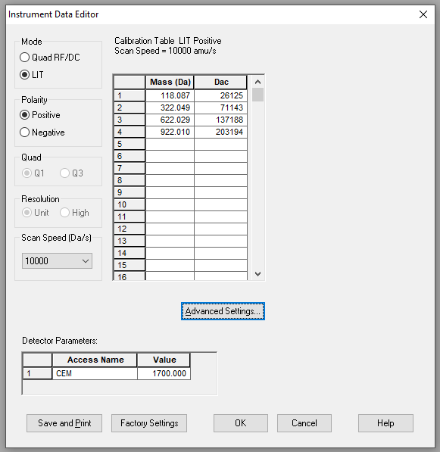Click the Access Name column header
Screen dimensions: 440x452
click(95, 360)
